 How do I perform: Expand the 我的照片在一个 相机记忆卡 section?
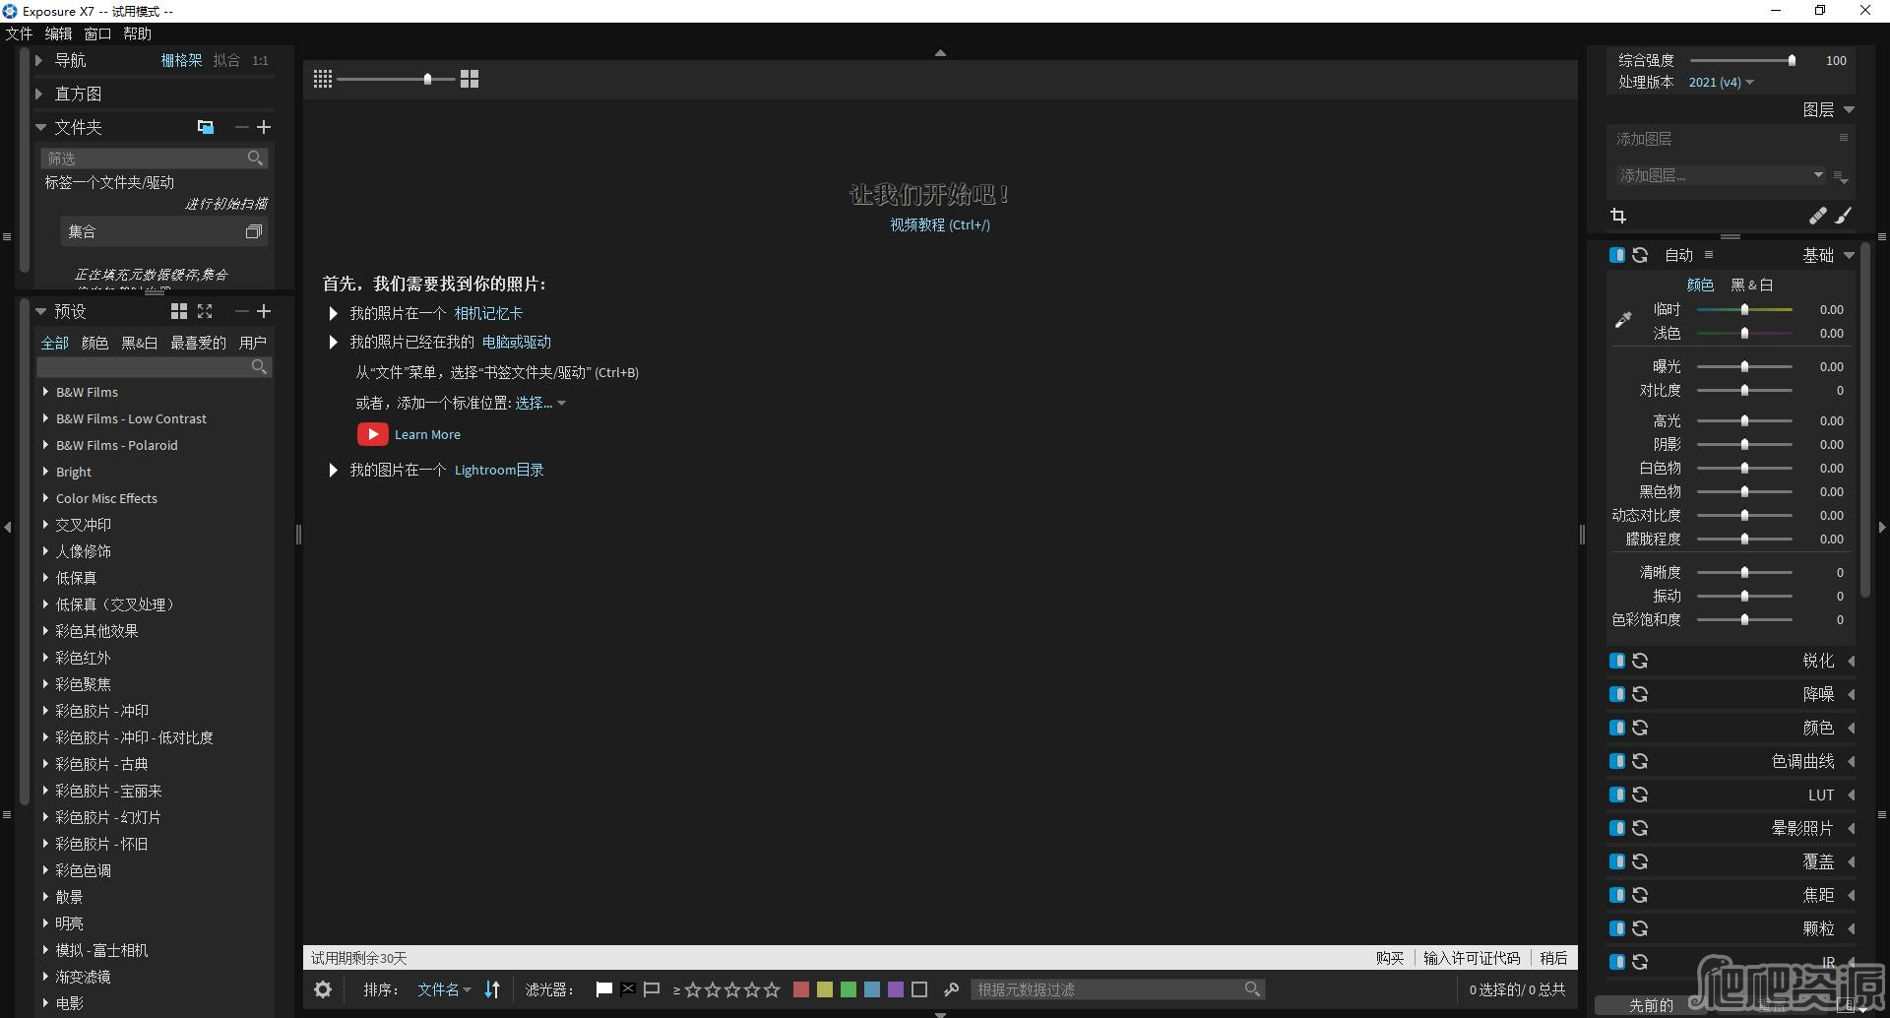click(x=334, y=313)
